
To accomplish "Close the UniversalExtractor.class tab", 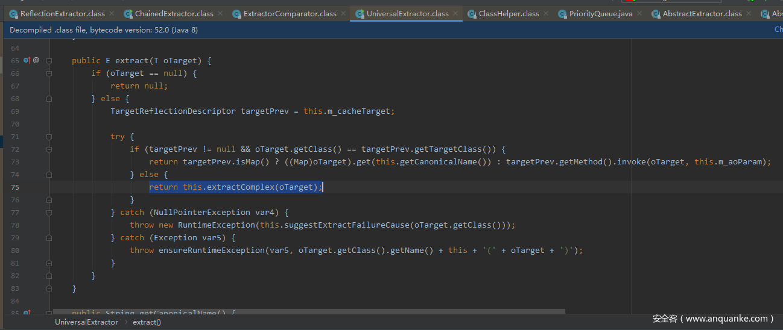I will tap(457, 13).
